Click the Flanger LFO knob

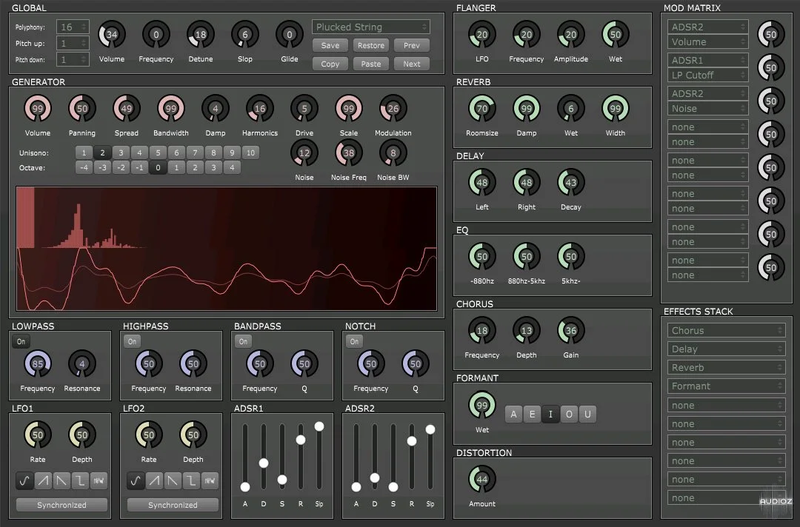[x=482, y=35]
